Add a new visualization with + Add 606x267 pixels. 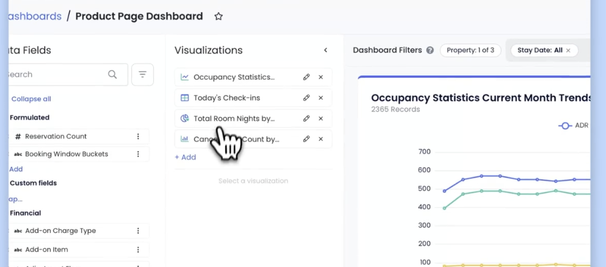pos(186,157)
